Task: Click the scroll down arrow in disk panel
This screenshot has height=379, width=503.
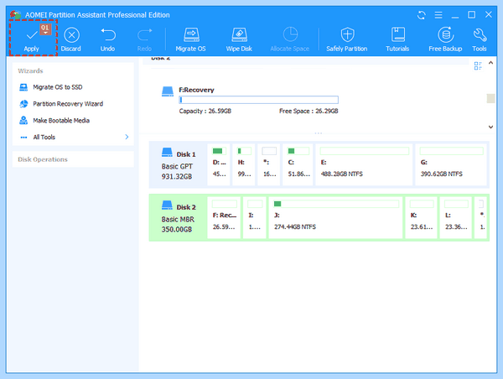Action: [x=490, y=127]
